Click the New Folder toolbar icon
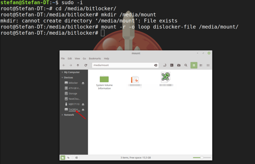Screen dimensions: 255x164 (x=179, y=65)
